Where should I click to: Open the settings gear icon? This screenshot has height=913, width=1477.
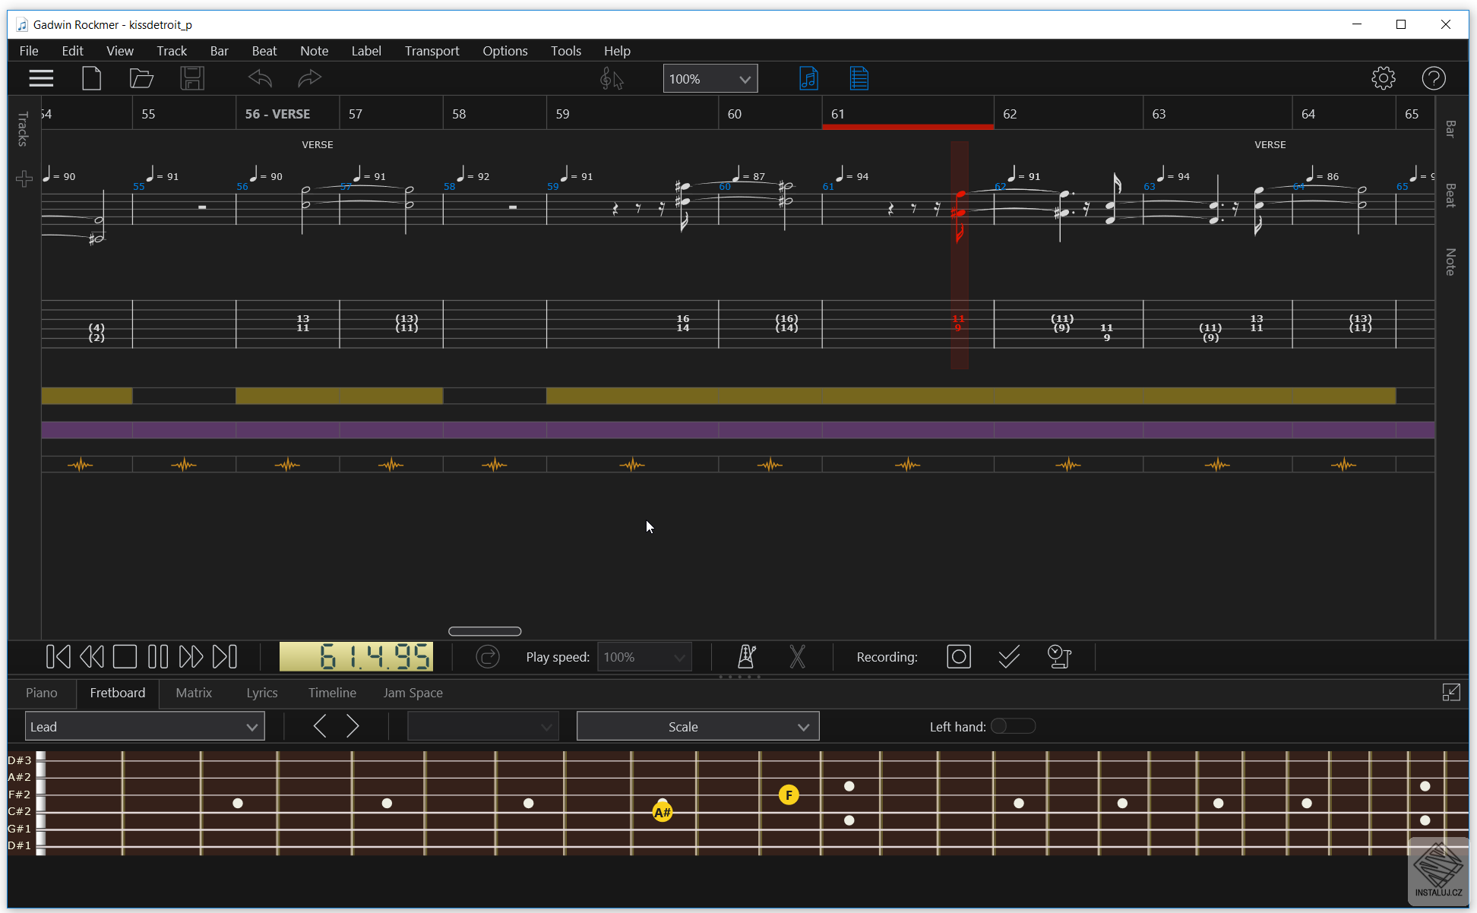(1383, 78)
